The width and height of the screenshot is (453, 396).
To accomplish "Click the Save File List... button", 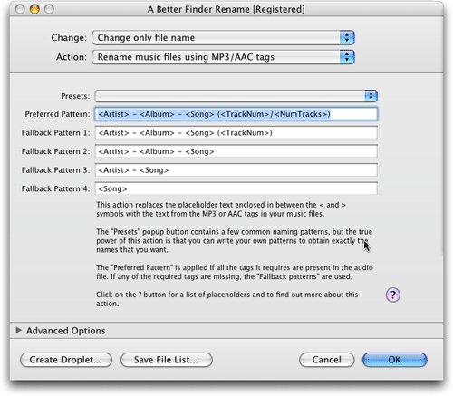I will tap(167, 360).
